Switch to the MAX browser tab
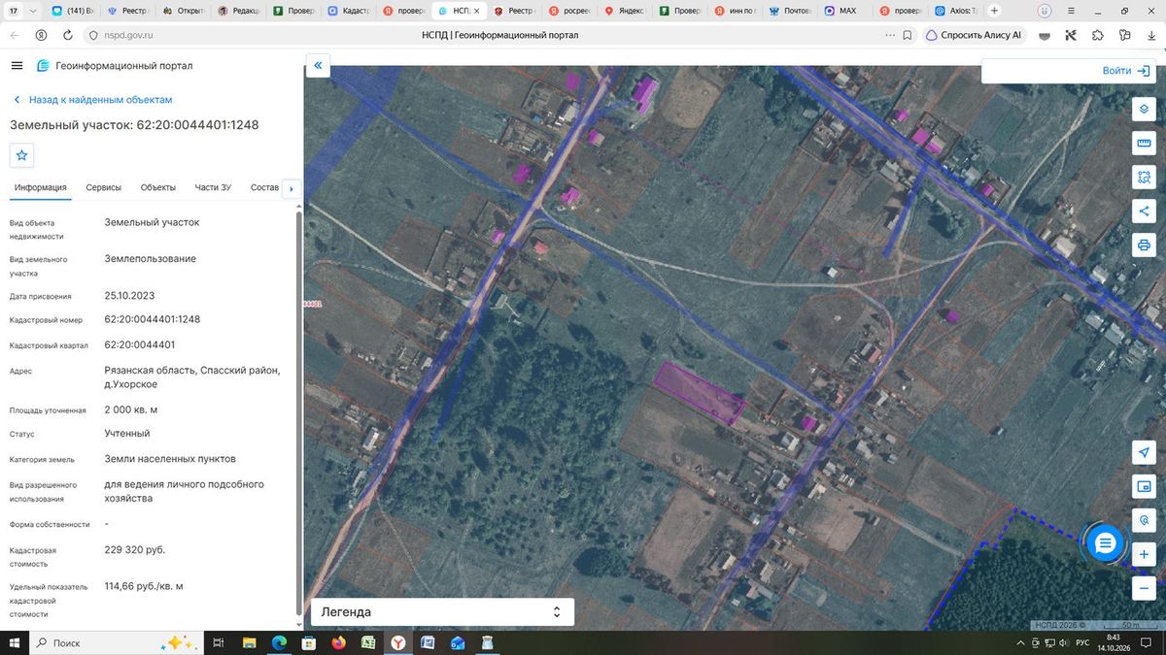The image size is (1166, 655). (x=840, y=11)
